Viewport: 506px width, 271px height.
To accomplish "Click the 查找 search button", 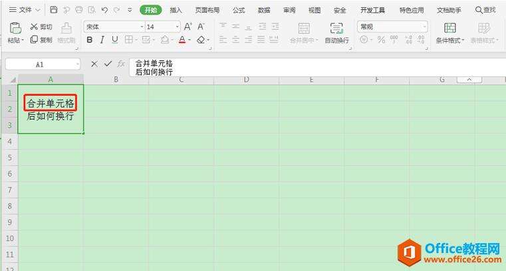I will click(x=485, y=10).
